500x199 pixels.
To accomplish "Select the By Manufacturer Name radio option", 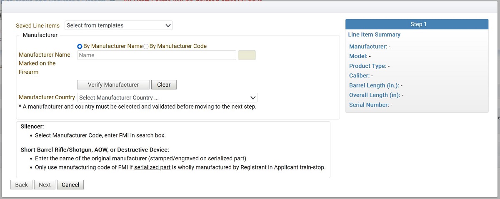I will (x=80, y=46).
